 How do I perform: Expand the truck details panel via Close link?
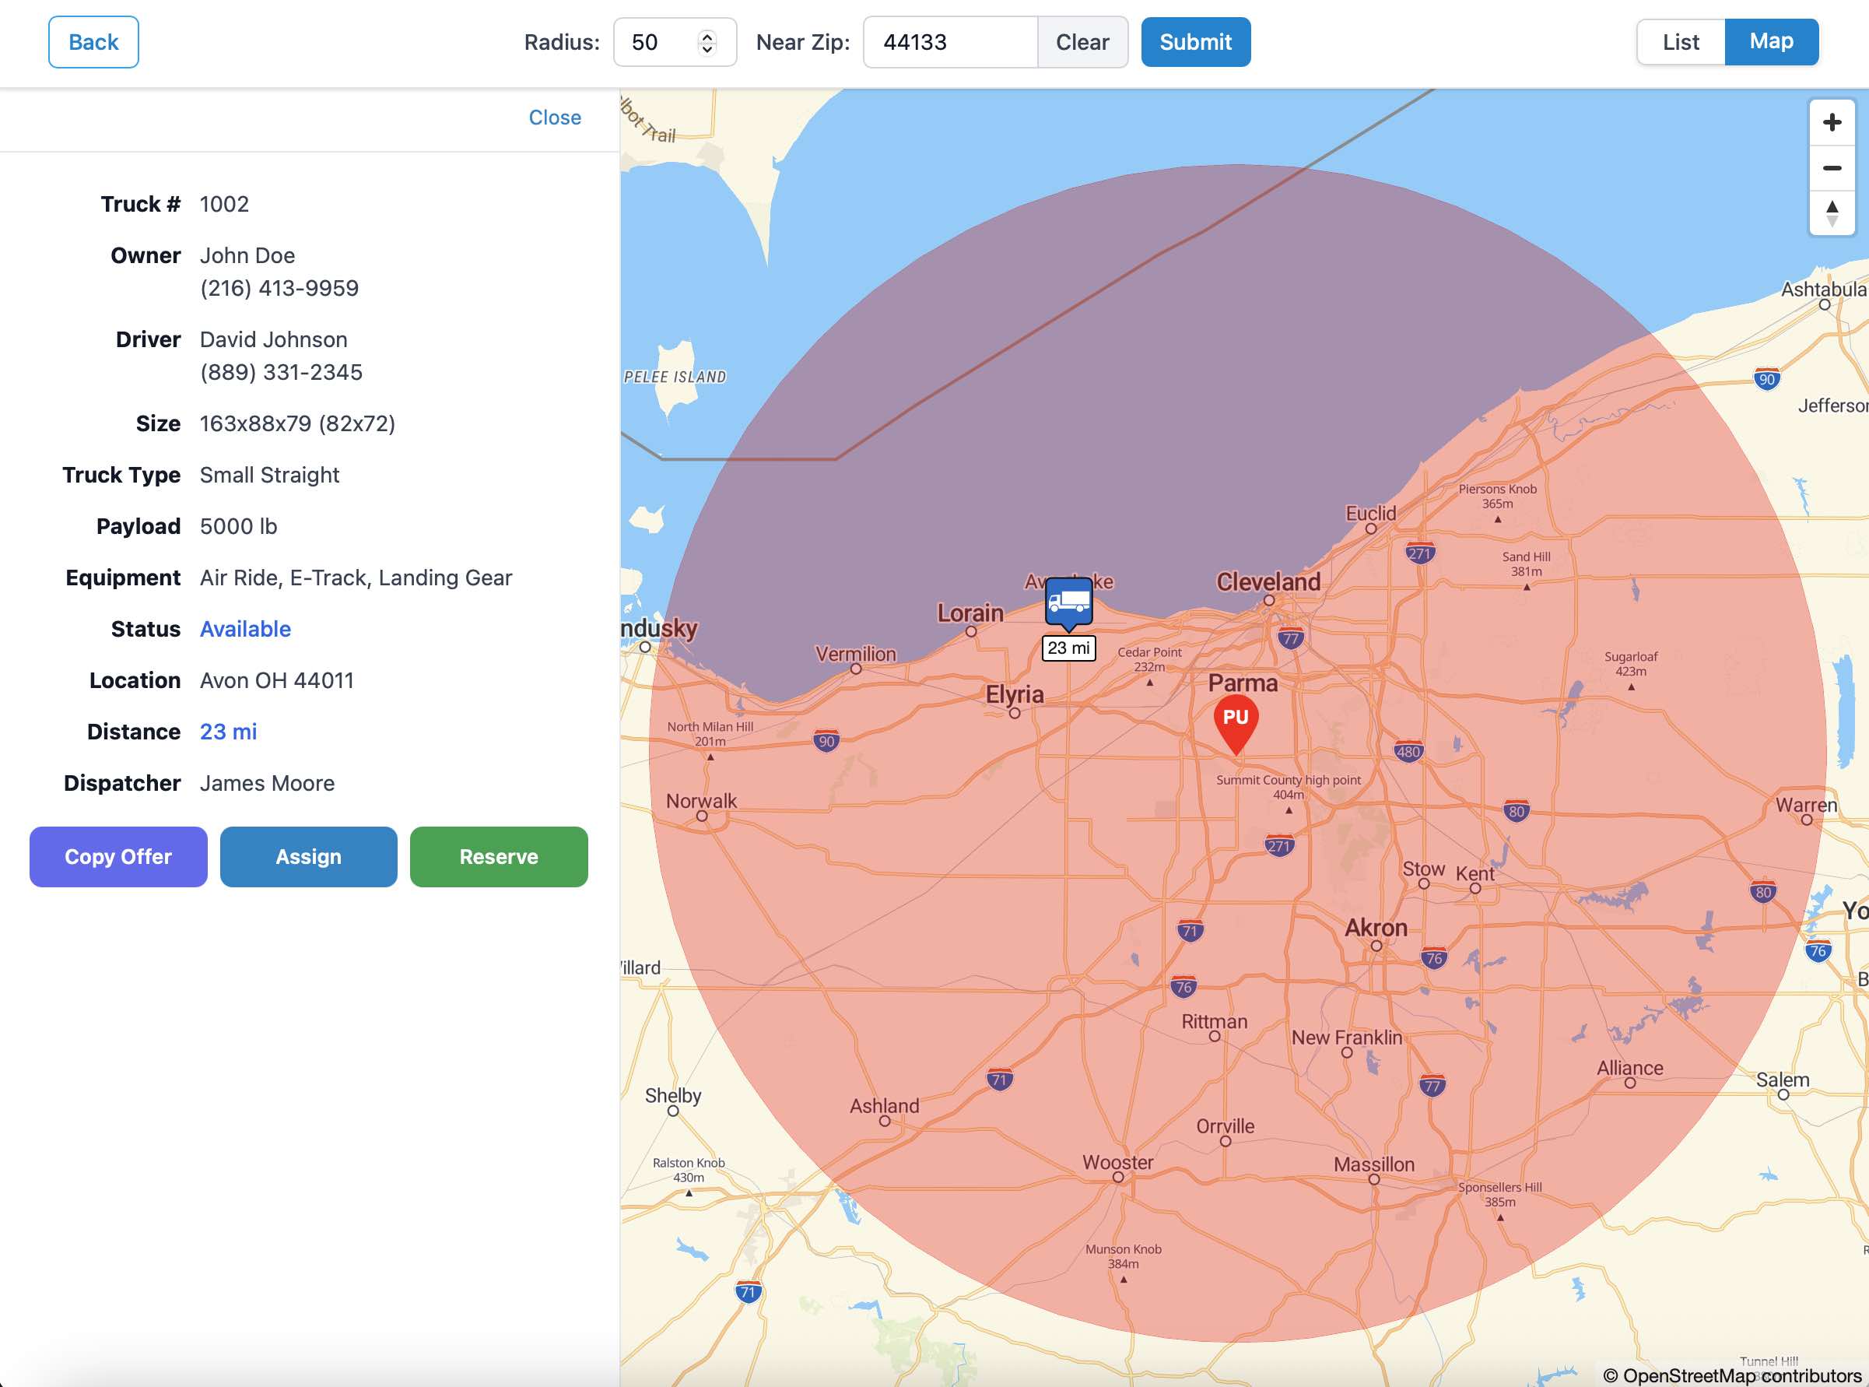[x=554, y=117]
